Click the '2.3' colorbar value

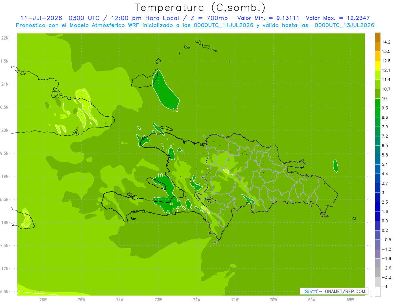pyautogui.click(x=385, y=202)
